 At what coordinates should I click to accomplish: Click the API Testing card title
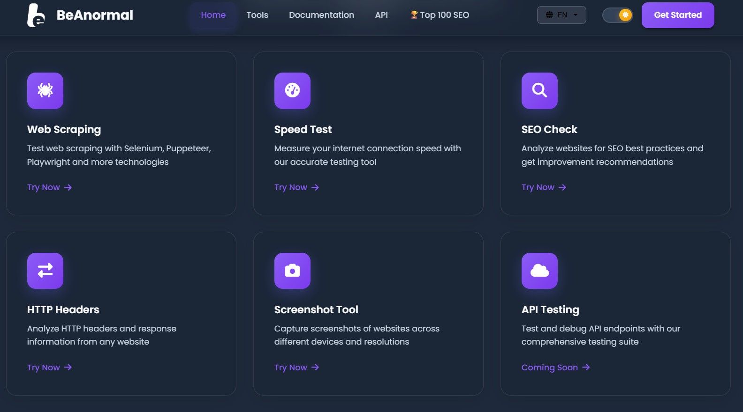point(550,309)
